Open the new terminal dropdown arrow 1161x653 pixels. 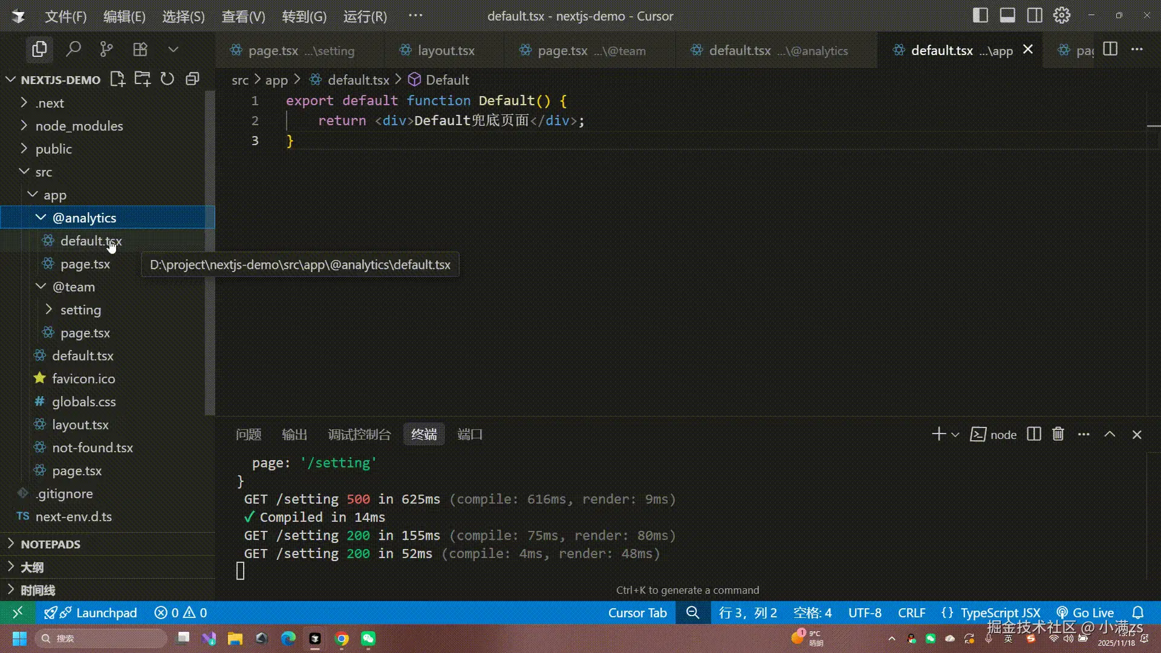955,435
